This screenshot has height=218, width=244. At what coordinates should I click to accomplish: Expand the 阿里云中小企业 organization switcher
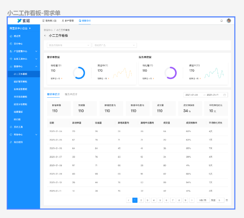[x=20, y=28]
